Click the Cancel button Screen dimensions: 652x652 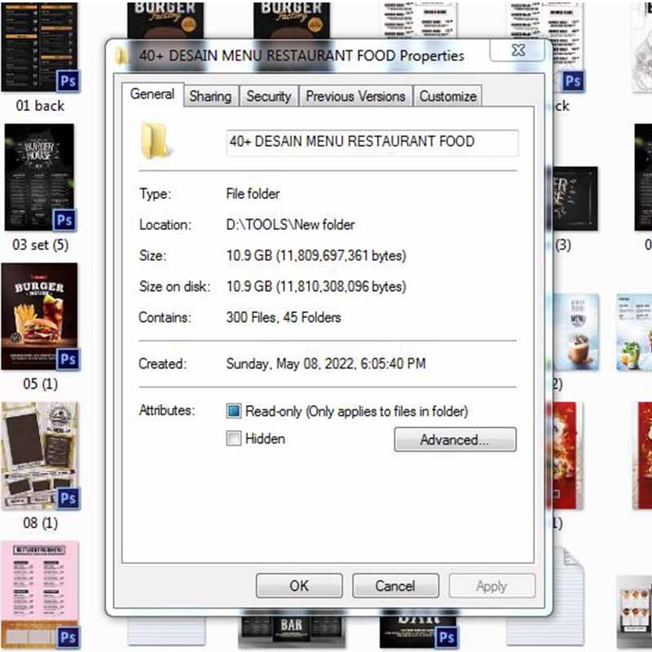click(x=395, y=585)
